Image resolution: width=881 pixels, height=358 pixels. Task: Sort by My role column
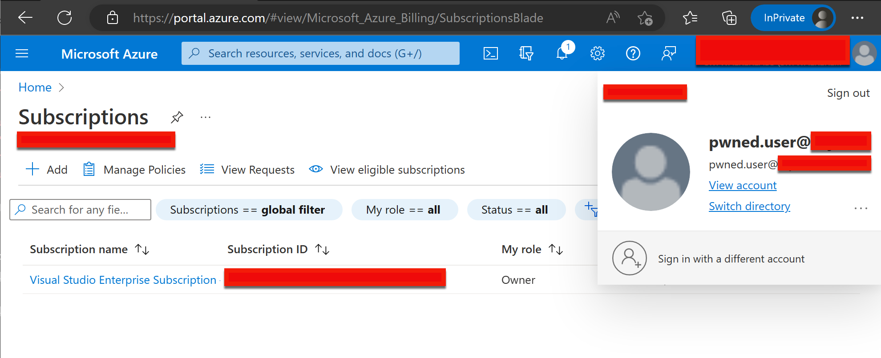[x=533, y=250]
